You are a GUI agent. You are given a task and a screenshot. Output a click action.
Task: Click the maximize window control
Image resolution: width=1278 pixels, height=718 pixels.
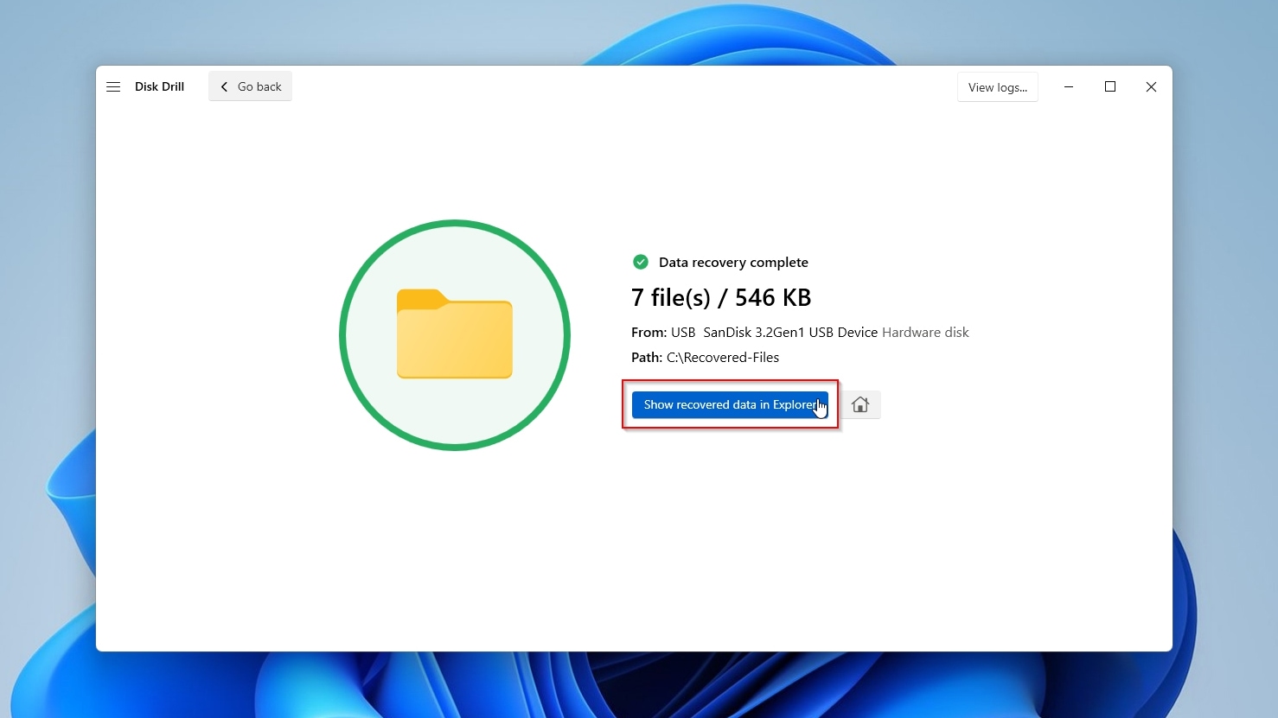1110,86
